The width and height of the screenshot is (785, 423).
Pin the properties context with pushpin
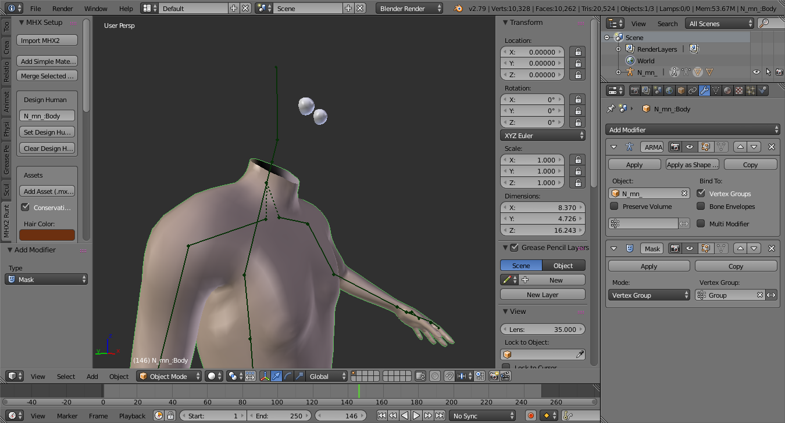(611, 109)
